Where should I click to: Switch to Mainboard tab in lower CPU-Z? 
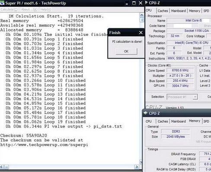pos(179,121)
